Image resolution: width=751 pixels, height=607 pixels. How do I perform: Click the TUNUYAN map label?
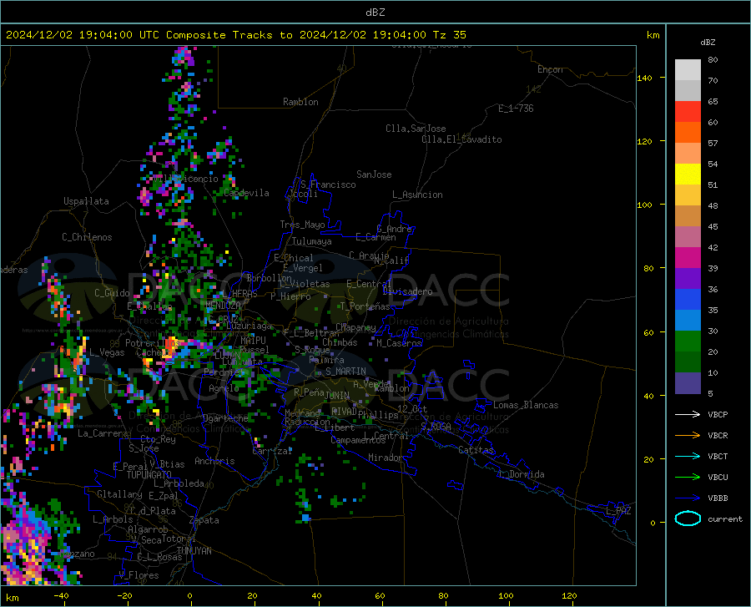(194, 551)
